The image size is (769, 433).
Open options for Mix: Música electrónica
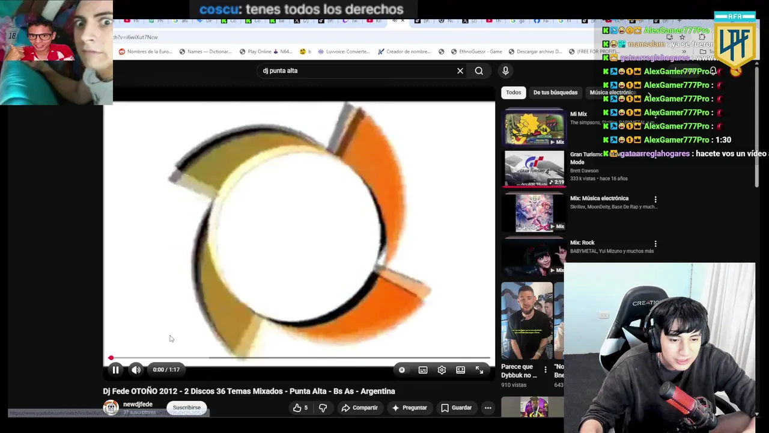pos(655,199)
